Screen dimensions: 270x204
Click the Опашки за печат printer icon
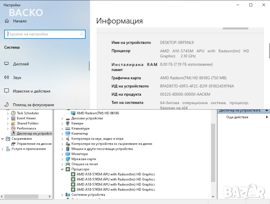click(x=68, y=164)
